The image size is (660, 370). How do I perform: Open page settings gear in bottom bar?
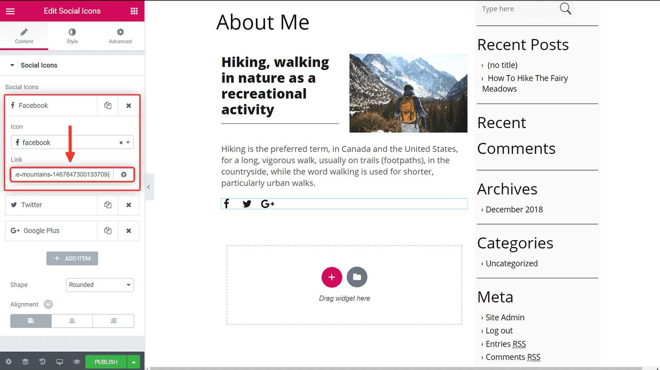pyautogui.click(x=8, y=362)
